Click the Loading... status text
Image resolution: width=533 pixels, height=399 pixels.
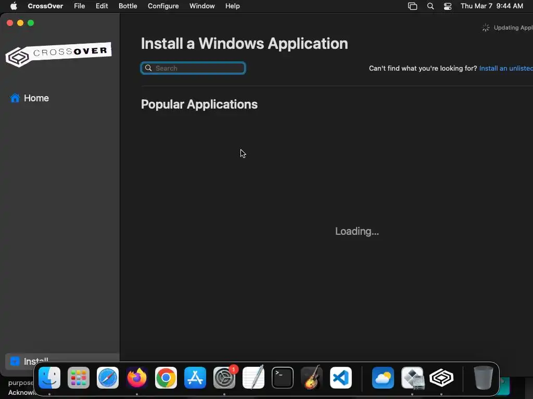[357, 231]
